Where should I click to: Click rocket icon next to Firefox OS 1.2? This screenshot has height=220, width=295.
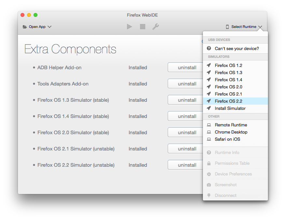tap(209, 65)
